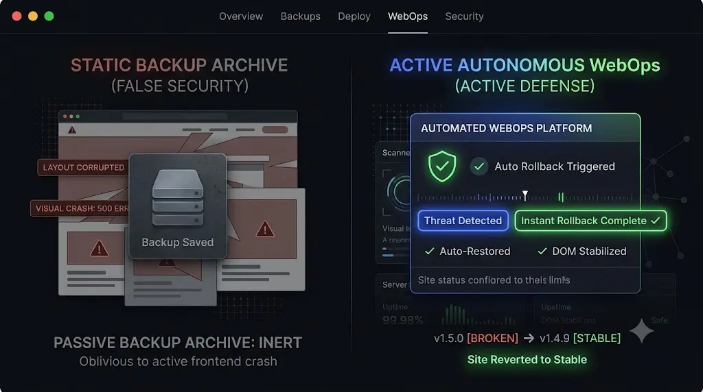Click the green maximize window button
This screenshot has width=703, height=392.
pos(49,16)
